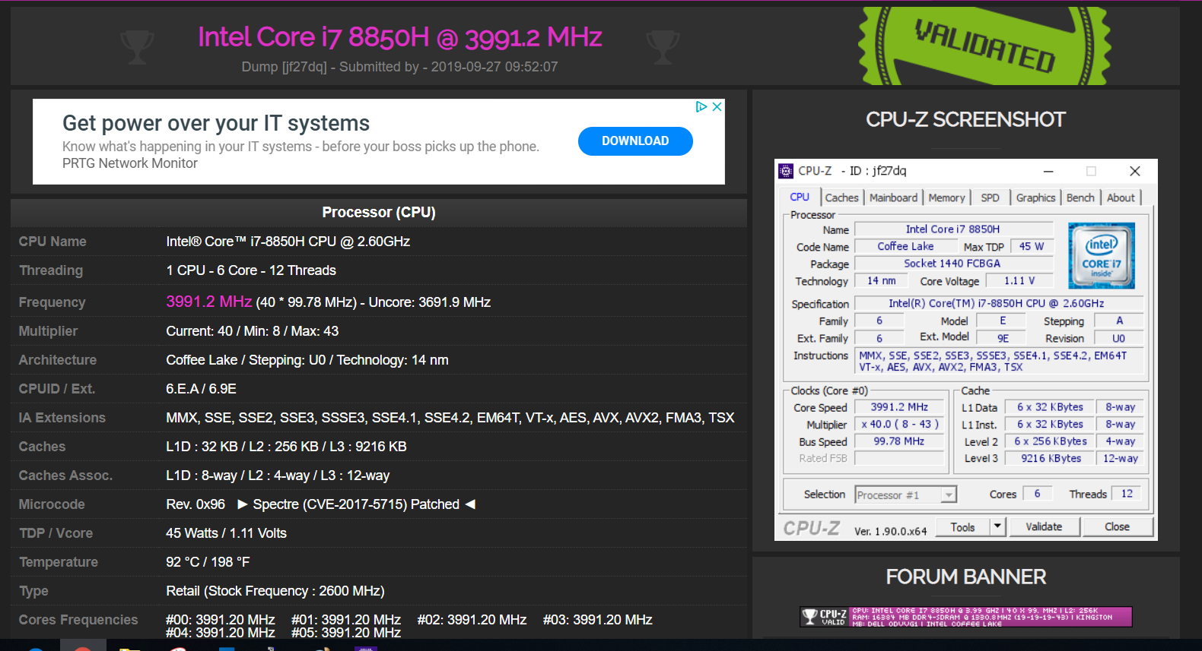Click the Threads field showing 12
This screenshot has height=651, width=1202.
tap(1127, 494)
